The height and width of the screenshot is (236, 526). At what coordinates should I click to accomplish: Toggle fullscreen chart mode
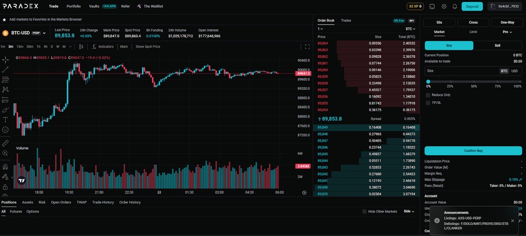pos(307,47)
